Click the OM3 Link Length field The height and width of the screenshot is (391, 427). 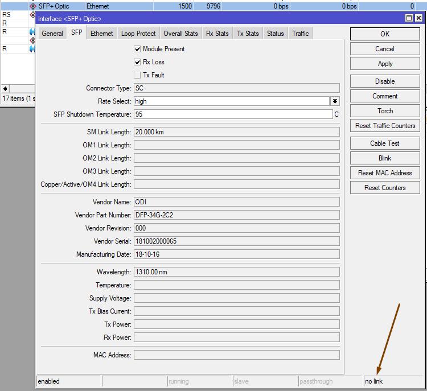click(237, 171)
